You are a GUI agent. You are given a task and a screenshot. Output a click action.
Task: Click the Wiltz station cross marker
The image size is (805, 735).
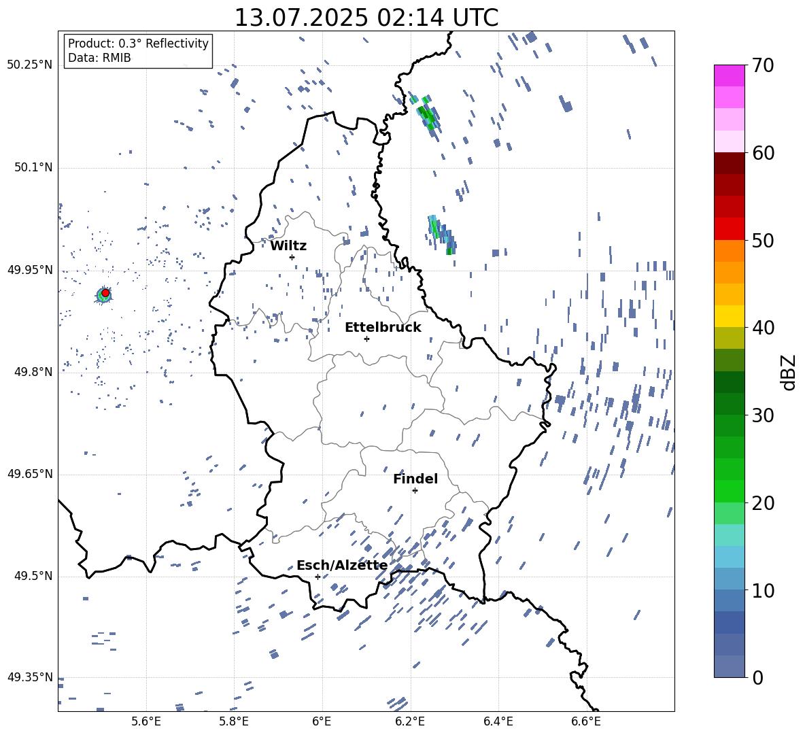coord(292,257)
